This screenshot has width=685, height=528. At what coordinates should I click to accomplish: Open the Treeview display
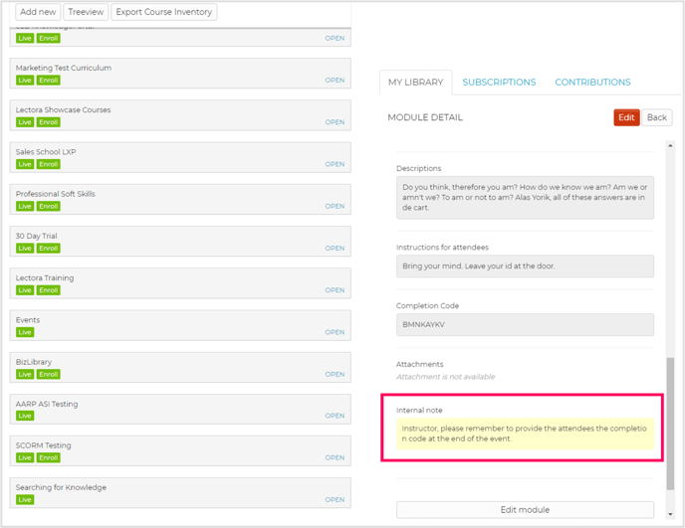[x=86, y=12]
